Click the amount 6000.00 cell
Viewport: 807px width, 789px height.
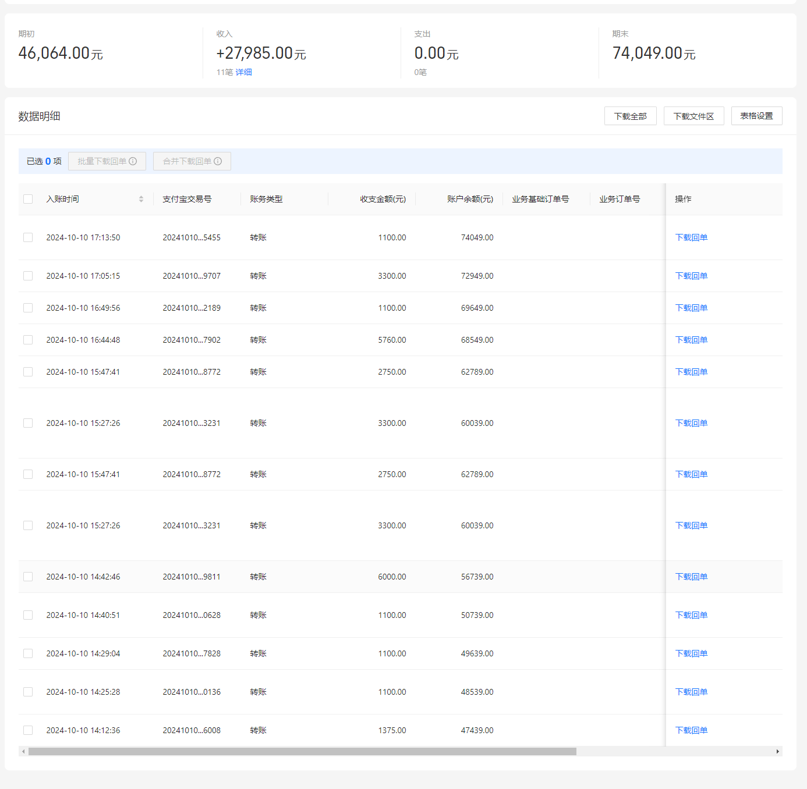tap(392, 577)
